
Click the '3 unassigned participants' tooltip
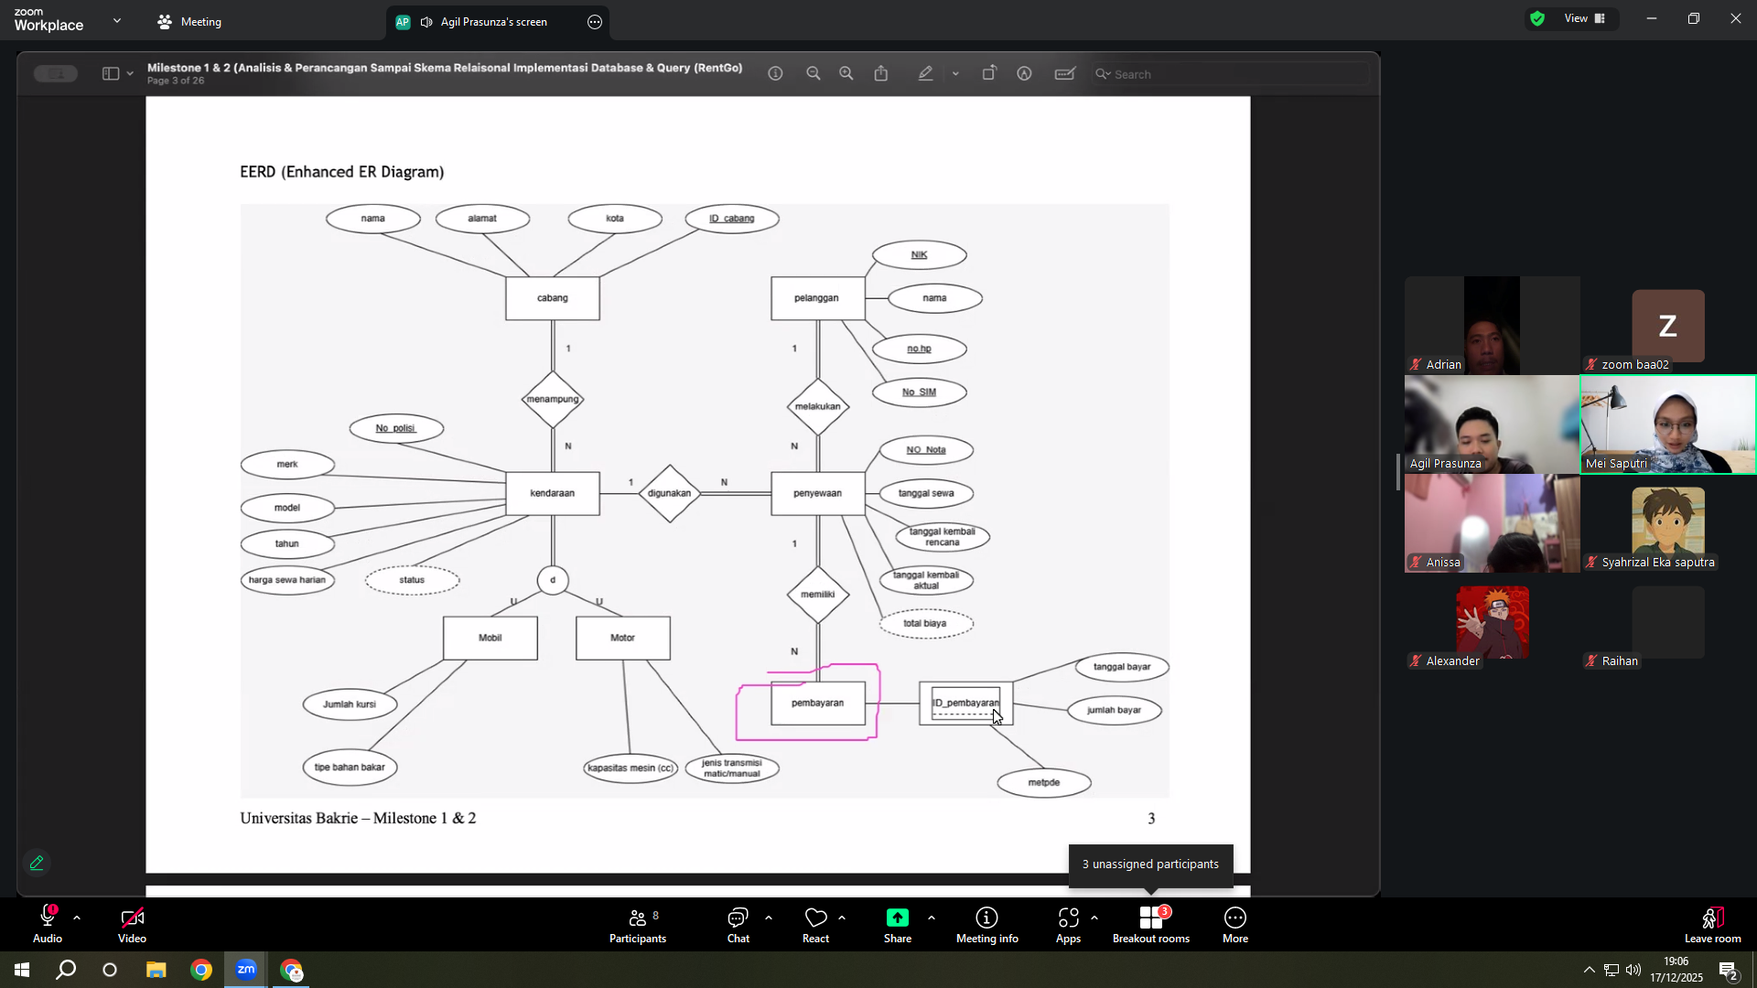pos(1150,864)
